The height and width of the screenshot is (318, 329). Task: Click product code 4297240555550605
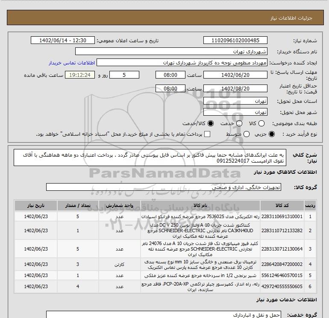click(282, 286)
